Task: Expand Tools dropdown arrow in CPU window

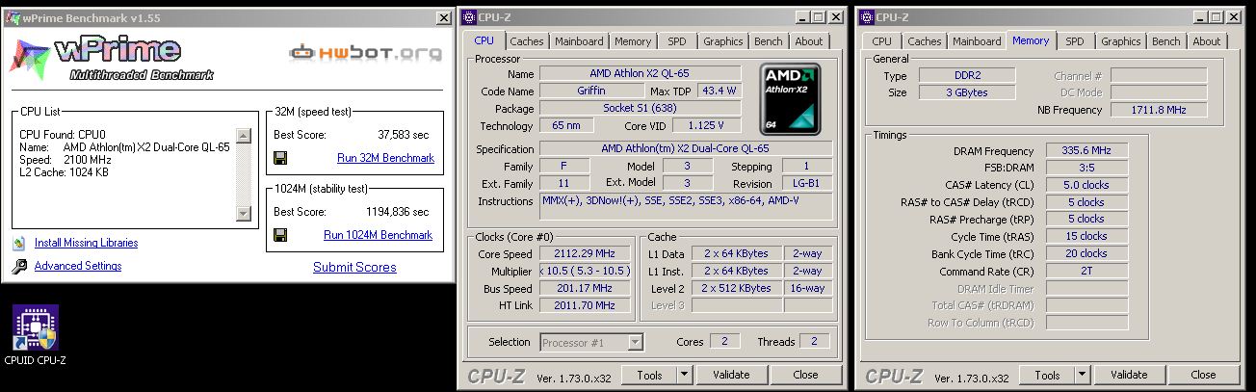Action: [683, 375]
